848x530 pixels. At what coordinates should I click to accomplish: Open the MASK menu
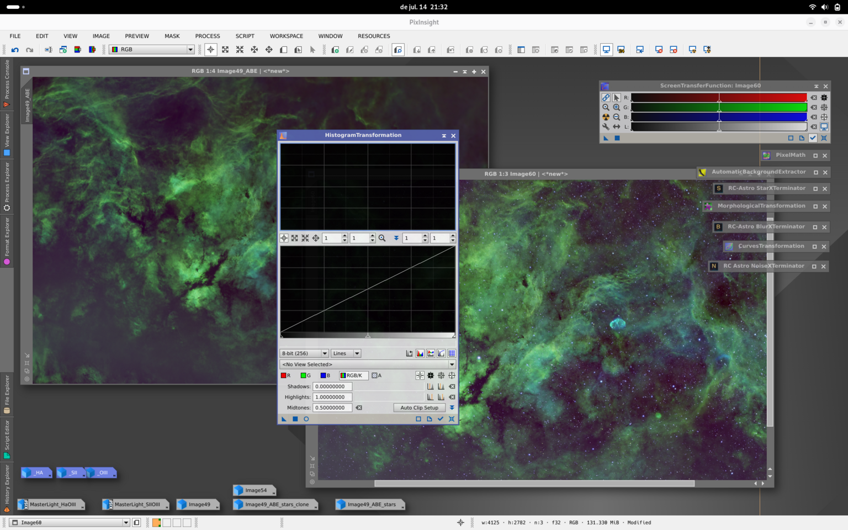(x=172, y=36)
